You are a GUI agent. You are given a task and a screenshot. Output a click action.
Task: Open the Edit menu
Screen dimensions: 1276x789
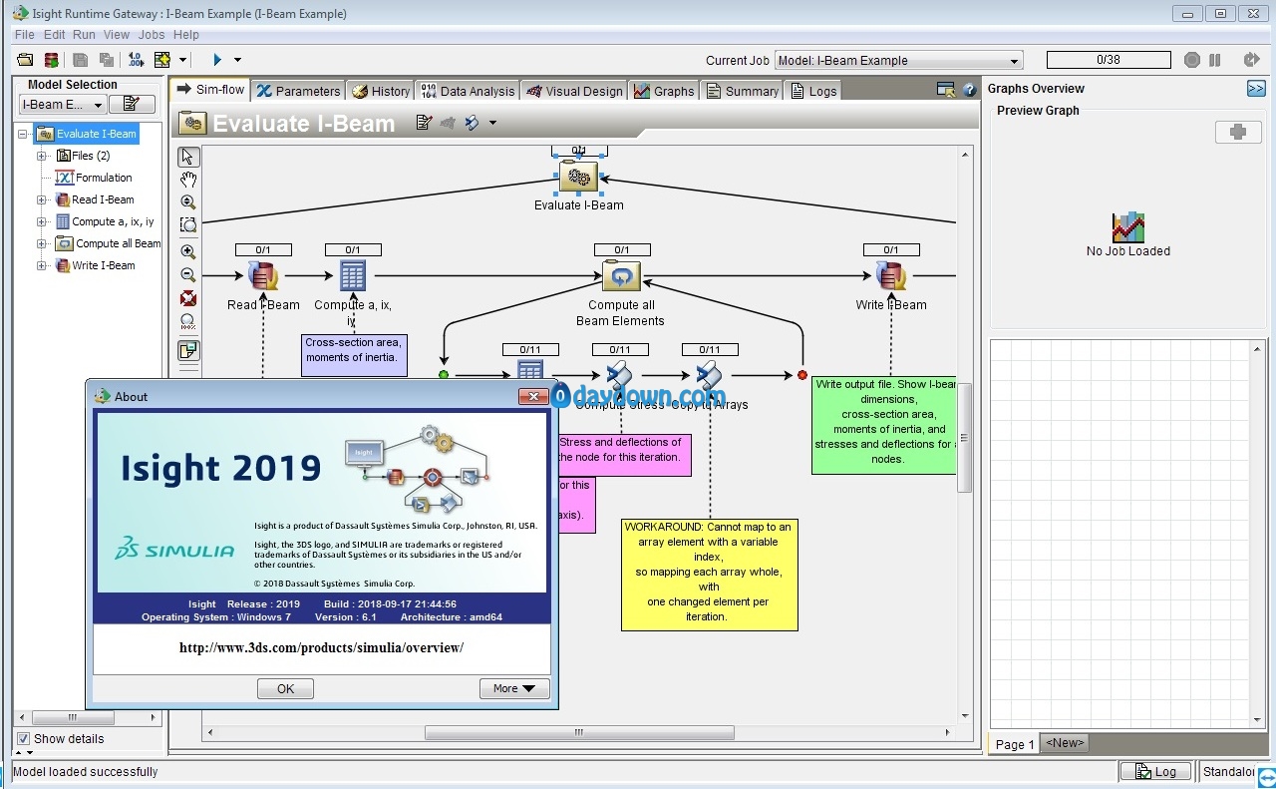[55, 34]
